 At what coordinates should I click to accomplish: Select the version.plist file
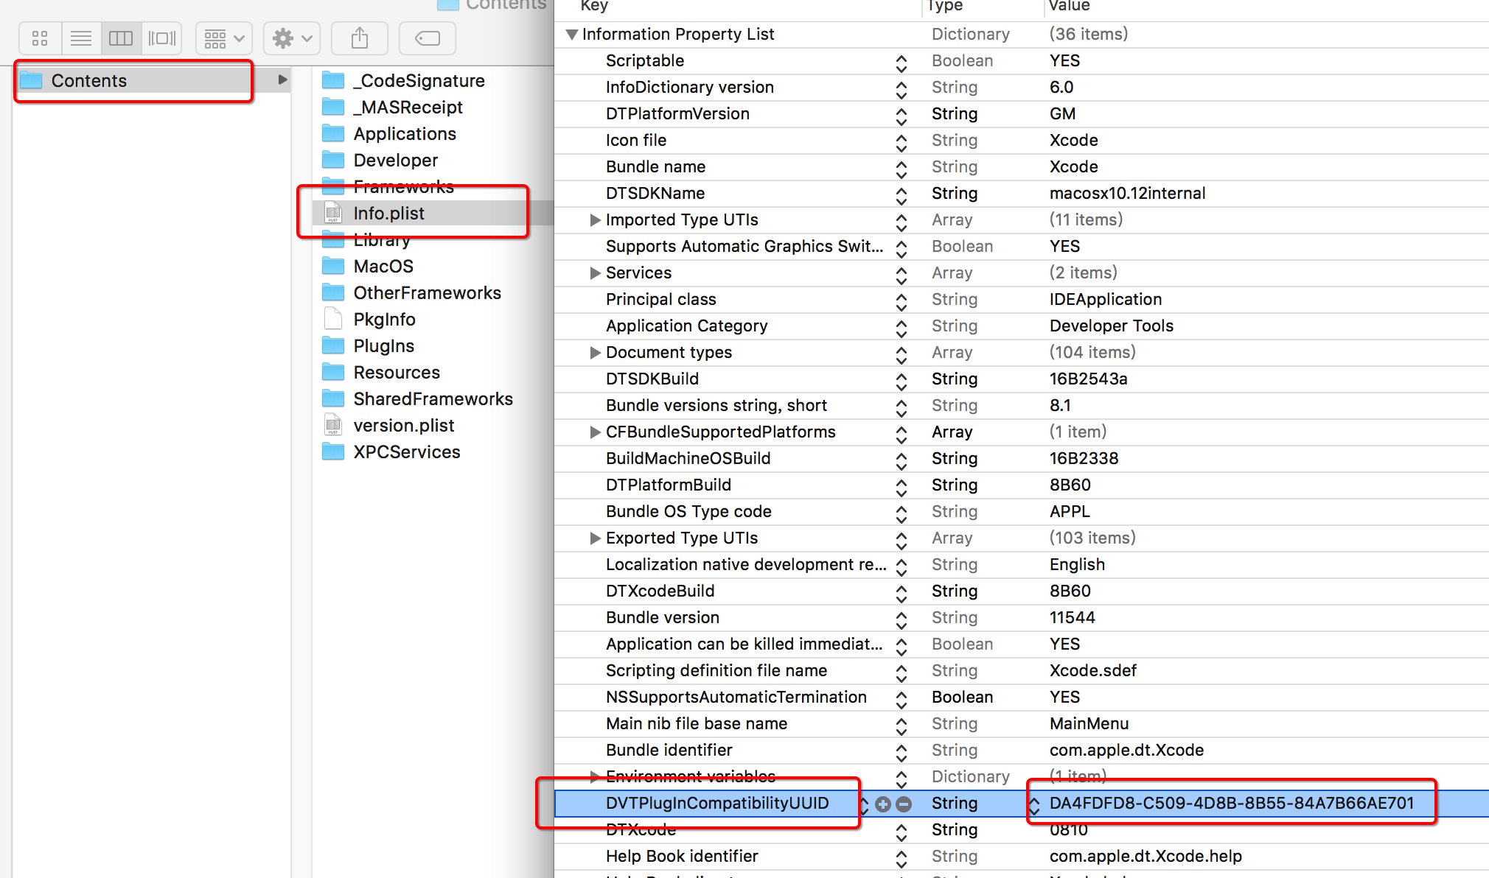coord(403,426)
